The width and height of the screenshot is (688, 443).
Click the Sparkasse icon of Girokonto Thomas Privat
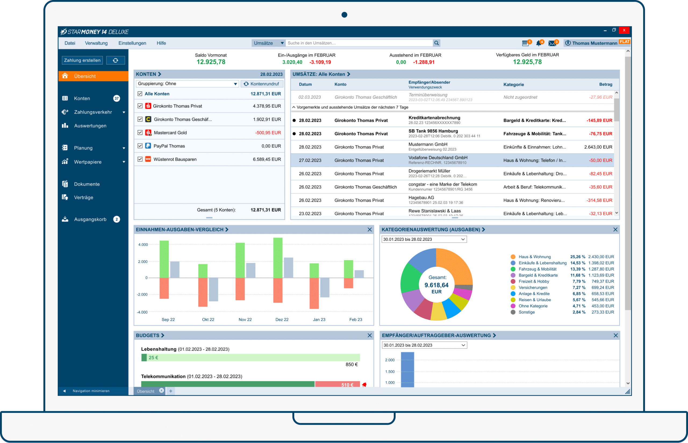tap(148, 106)
